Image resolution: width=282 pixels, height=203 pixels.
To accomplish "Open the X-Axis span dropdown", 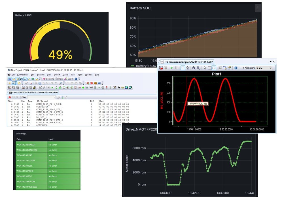I will 264,68.
